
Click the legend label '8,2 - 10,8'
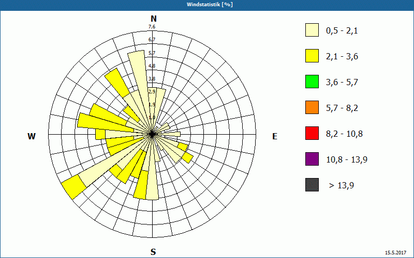(x=344, y=134)
